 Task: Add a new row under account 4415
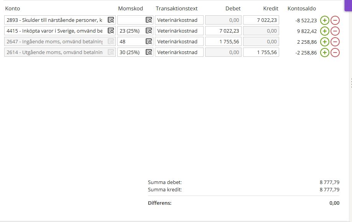[324, 31]
